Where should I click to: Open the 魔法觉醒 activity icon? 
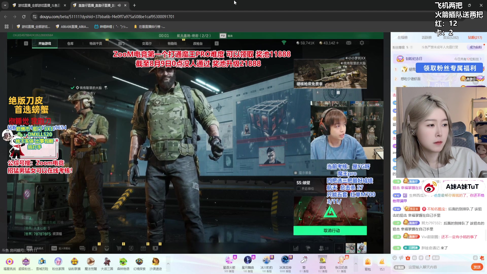point(91,264)
